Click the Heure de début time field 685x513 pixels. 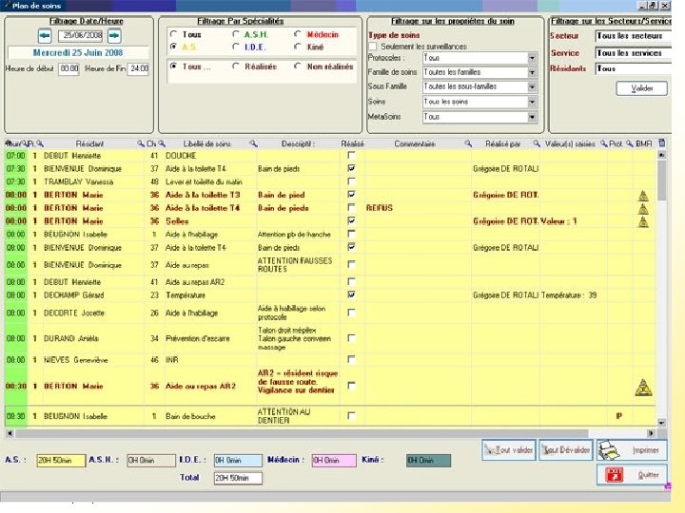point(69,69)
